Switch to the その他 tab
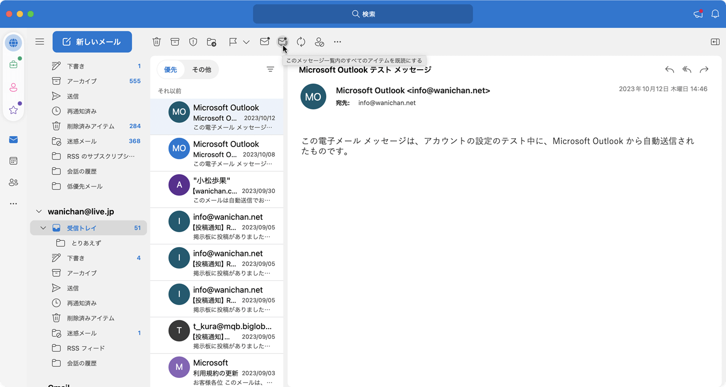726x387 pixels. (202, 70)
